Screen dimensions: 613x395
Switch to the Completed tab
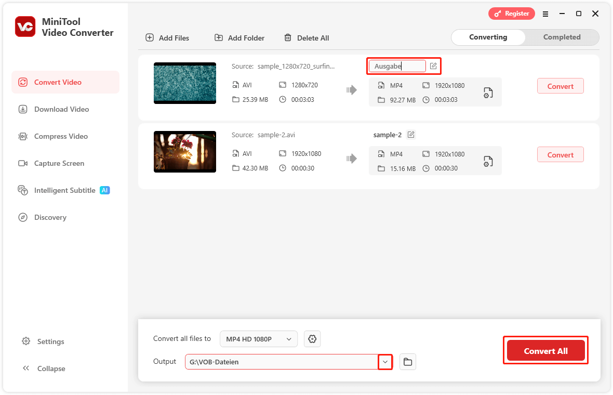[x=561, y=37]
